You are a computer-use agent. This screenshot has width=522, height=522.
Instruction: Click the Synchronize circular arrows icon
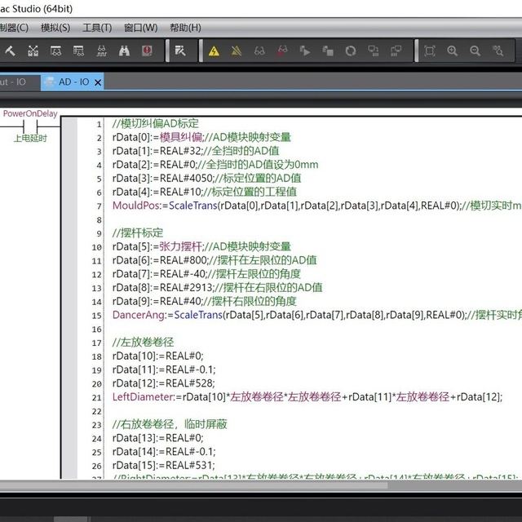coord(351,51)
